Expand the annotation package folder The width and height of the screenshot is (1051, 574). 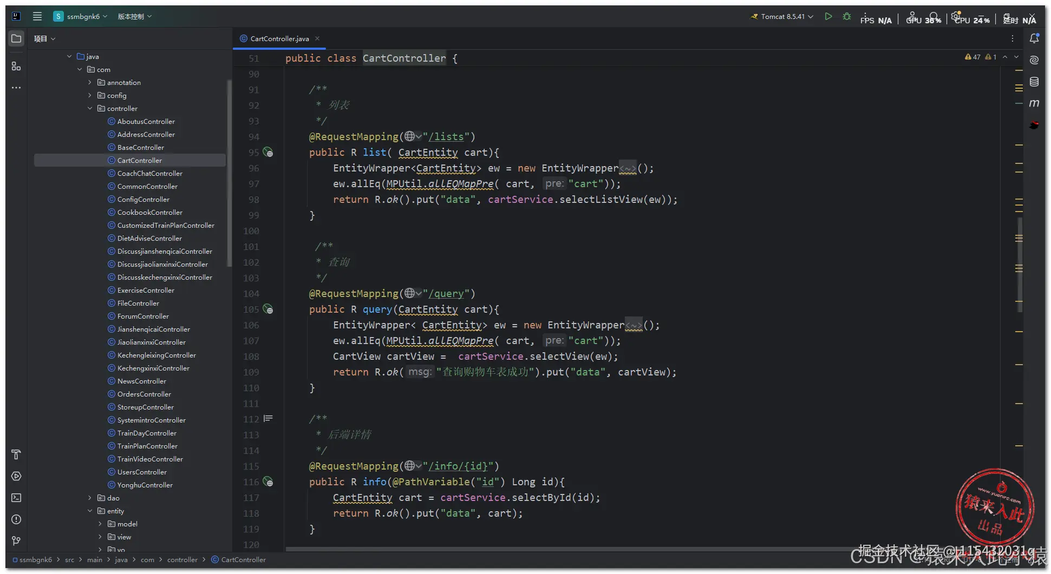pos(90,83)
